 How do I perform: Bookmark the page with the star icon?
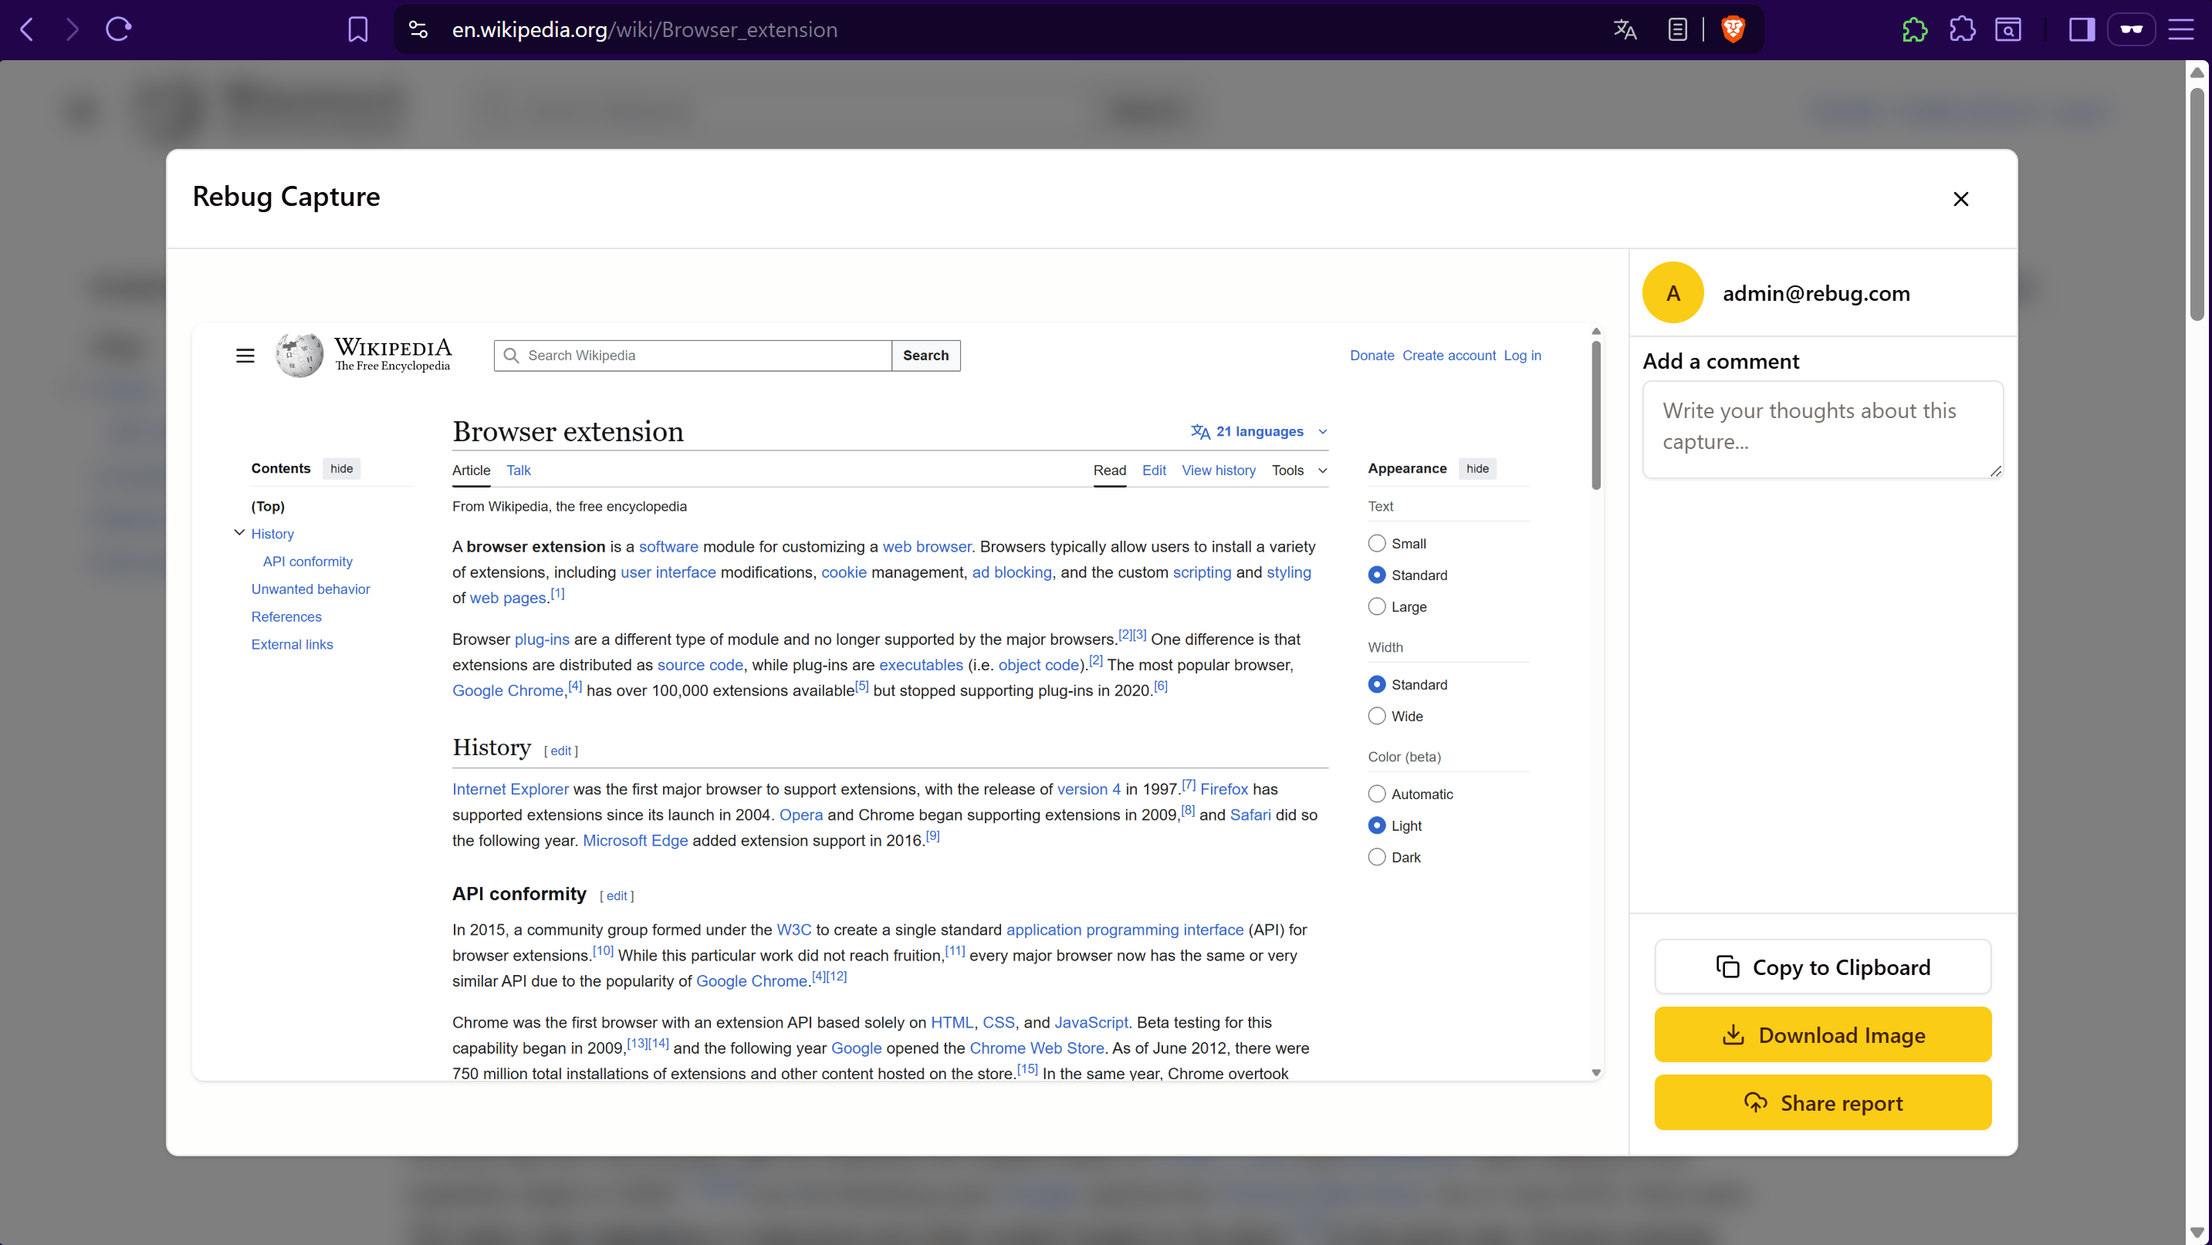358,29
